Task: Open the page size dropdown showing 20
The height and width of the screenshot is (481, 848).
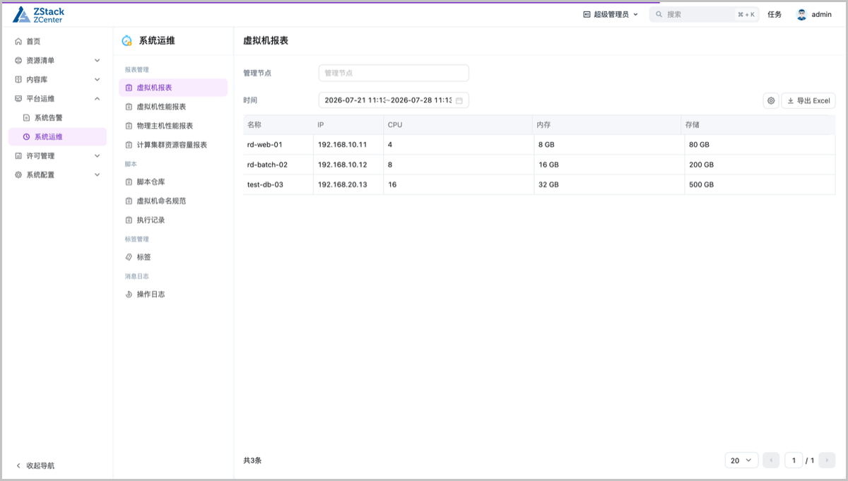Action: click(x=741, y=461)
